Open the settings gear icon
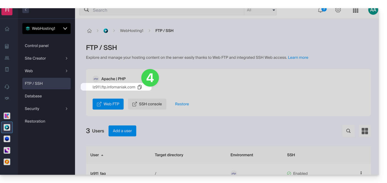Screen dimensions: 387x183 pyautogui.click(x=338, y=10)
